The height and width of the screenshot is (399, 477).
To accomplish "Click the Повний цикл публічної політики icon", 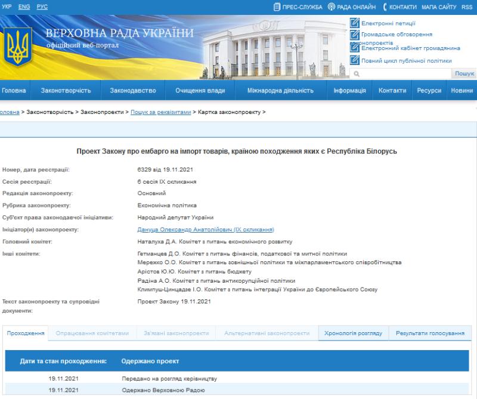I will coord(355,60).
